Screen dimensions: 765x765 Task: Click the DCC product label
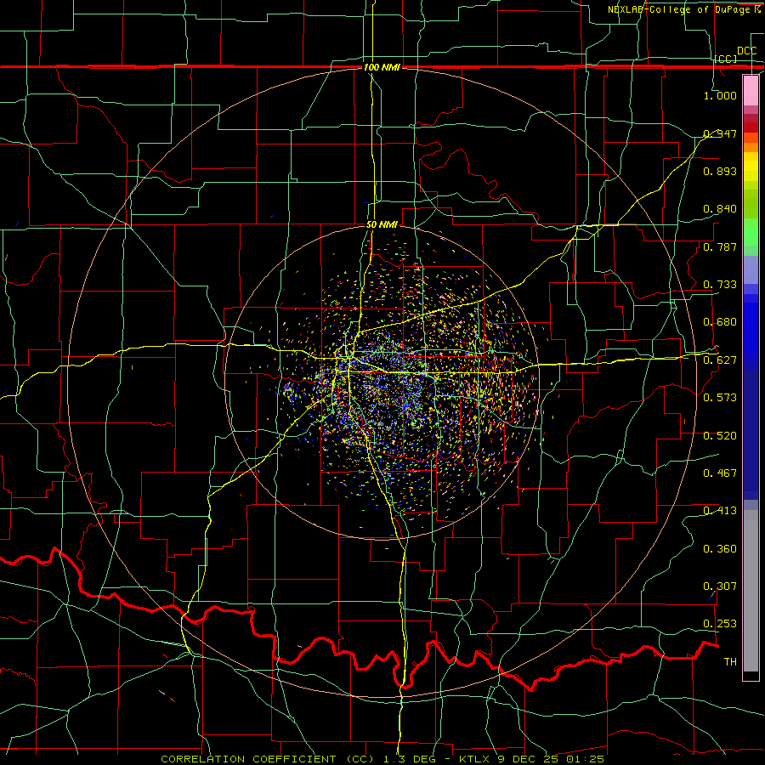[x=746, y=51]
